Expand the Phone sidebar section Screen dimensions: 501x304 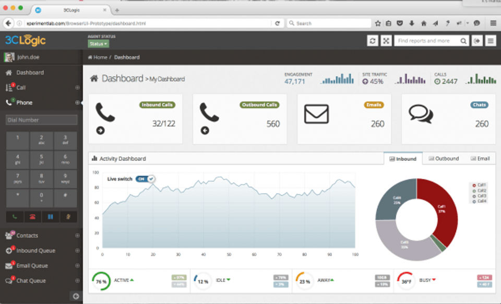click(77, 102)
